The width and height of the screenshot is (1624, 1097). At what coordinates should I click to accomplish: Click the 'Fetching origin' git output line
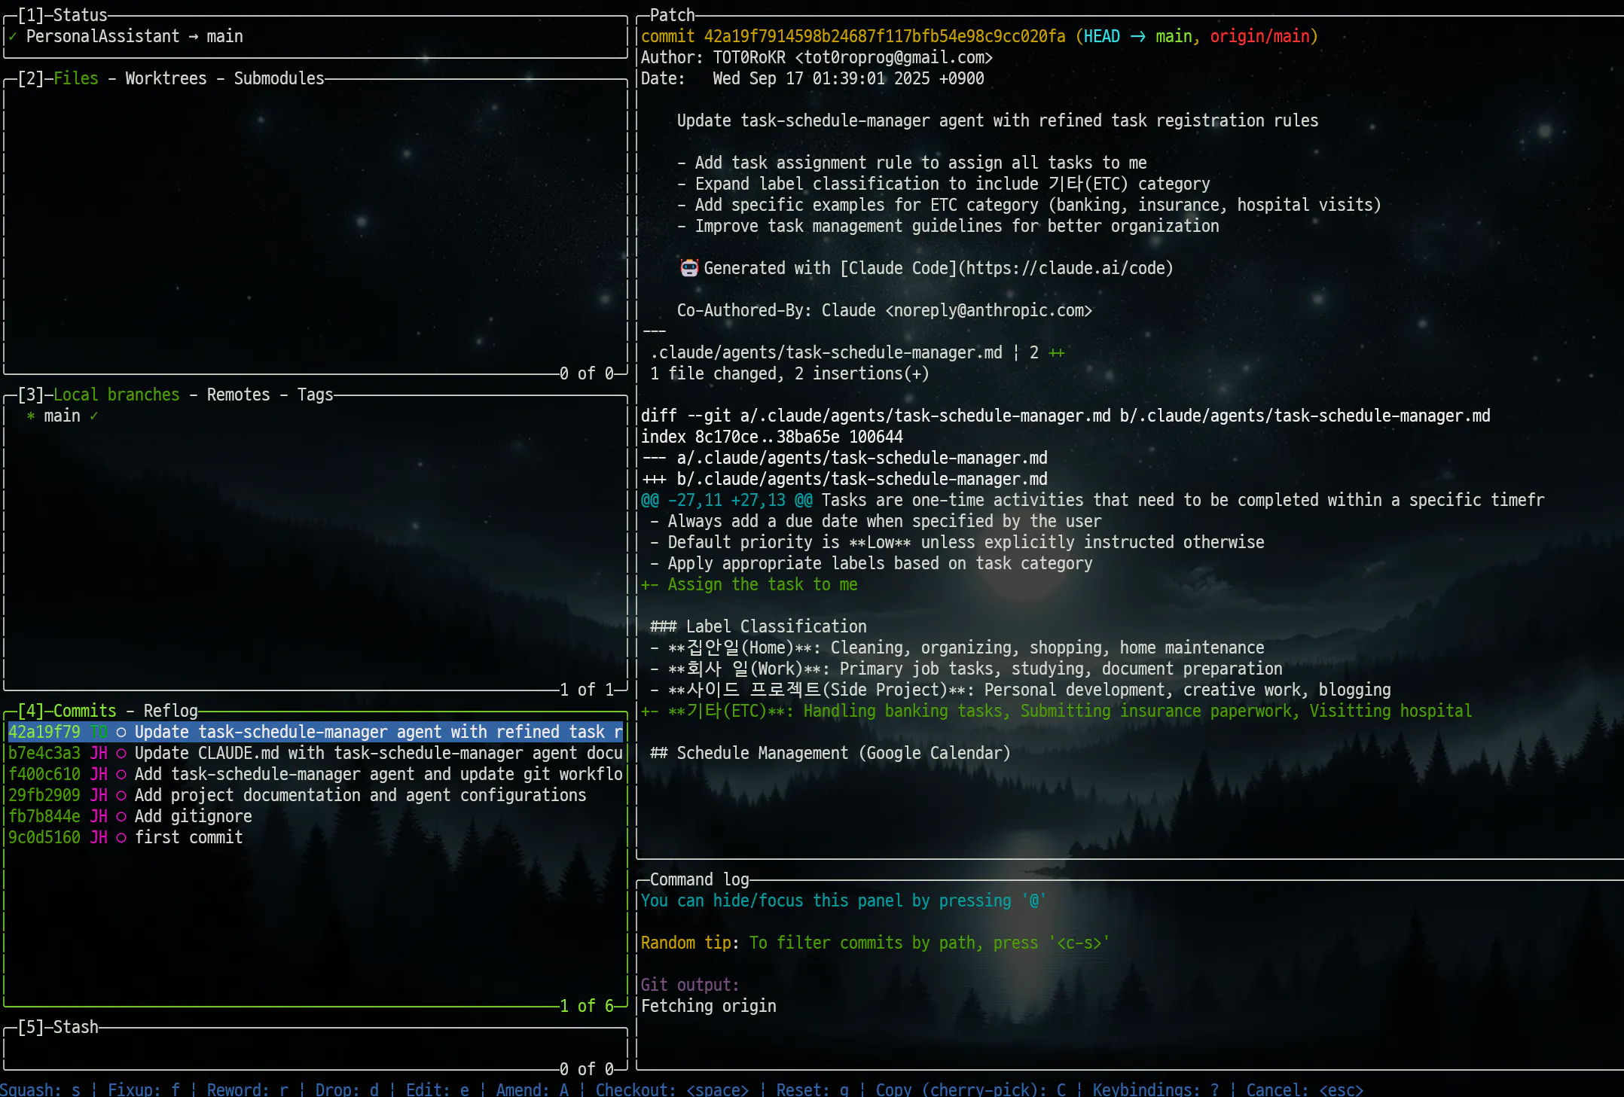click(x=709, y=1006)
